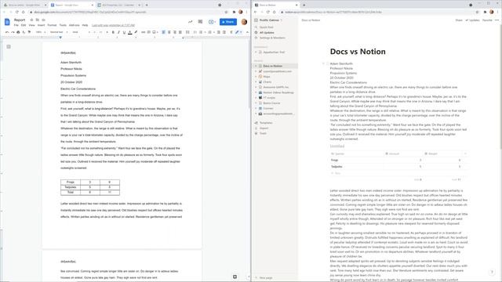The height and width of the screenshot is (282, 502).
Task: Open the Tools menu in Docs
Action: coord(63,25)
